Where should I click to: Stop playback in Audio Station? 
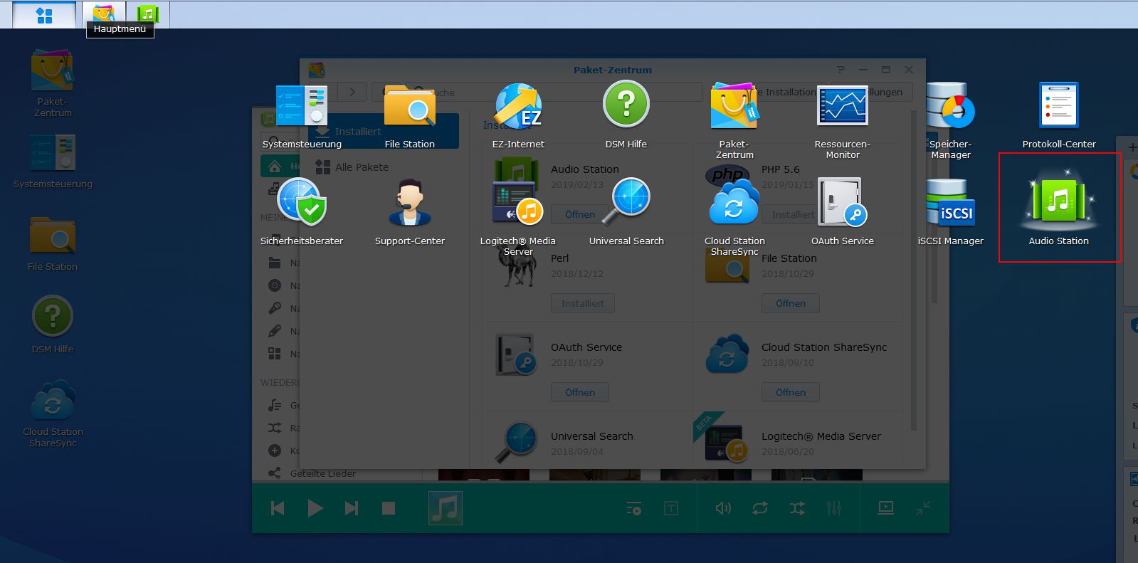389,508
